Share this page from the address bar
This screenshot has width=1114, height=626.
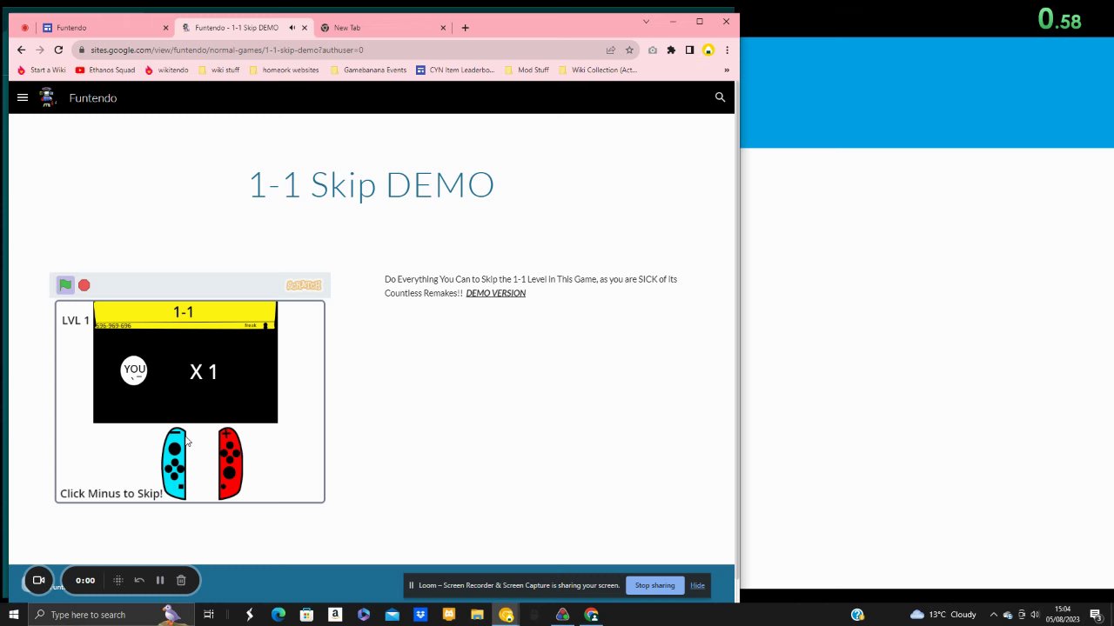point(611,50)
